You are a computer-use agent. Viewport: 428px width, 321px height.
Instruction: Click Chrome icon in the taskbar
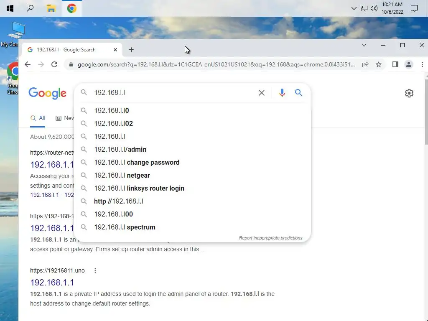tap(72, 8)
